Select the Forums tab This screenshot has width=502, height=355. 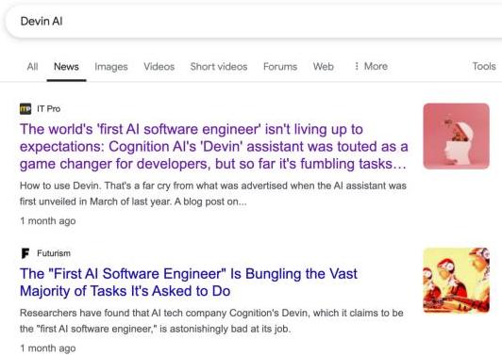[x=280, y=67]
